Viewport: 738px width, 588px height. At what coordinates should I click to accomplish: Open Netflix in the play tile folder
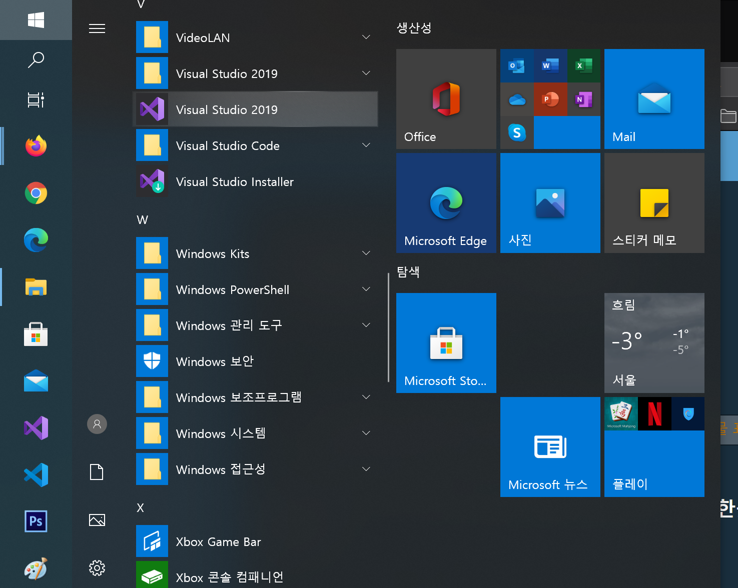coord(654,413)
